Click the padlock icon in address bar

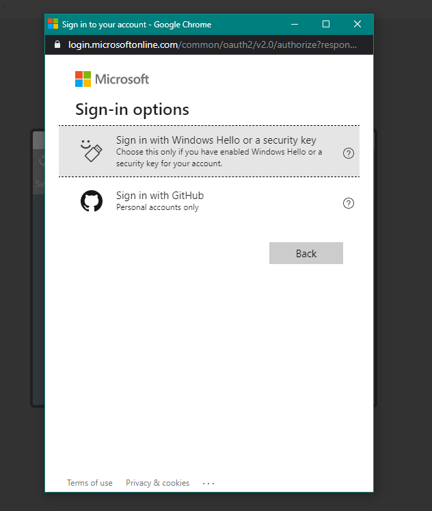[57, 44]
